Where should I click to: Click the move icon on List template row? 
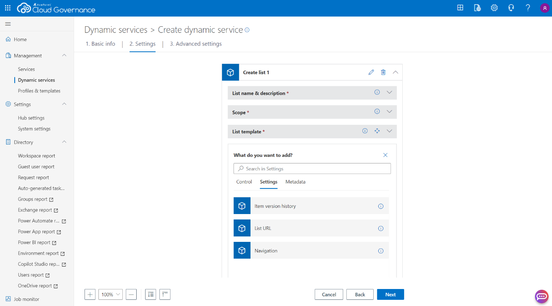point(377,131)
